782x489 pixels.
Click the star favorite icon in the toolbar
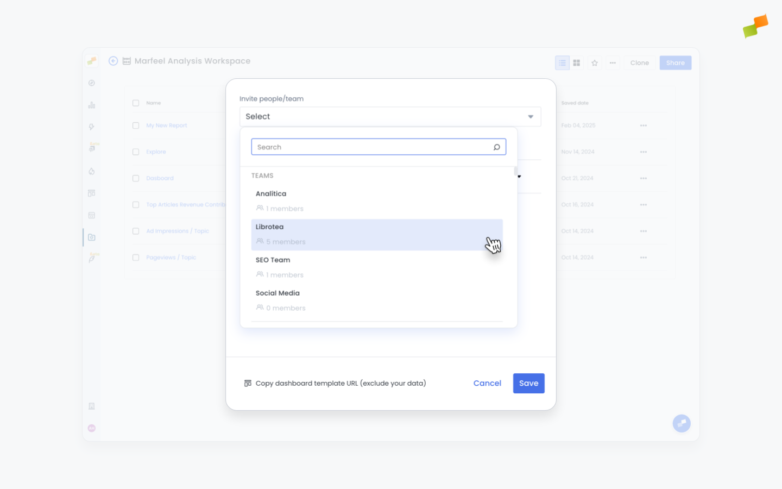tap(595, 62)
